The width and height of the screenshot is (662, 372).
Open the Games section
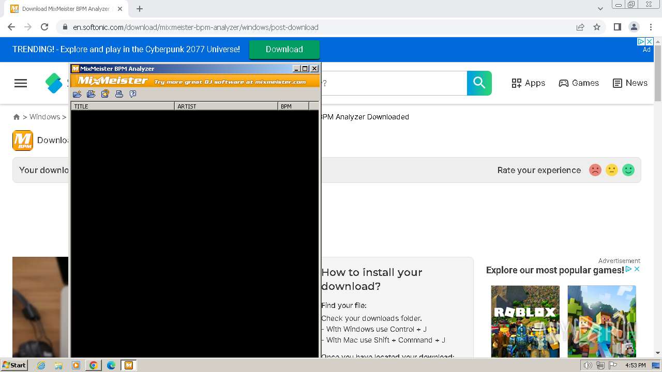(579, 83)
